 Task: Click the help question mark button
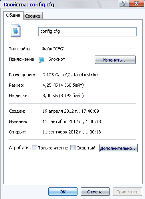click(124, 3)
